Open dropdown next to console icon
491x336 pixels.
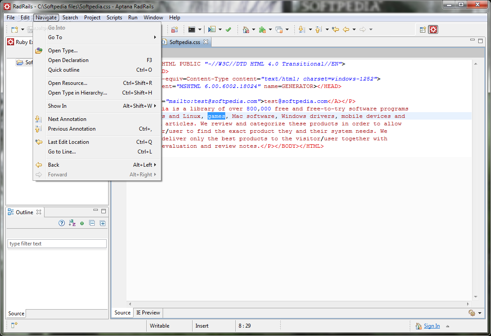200,30
